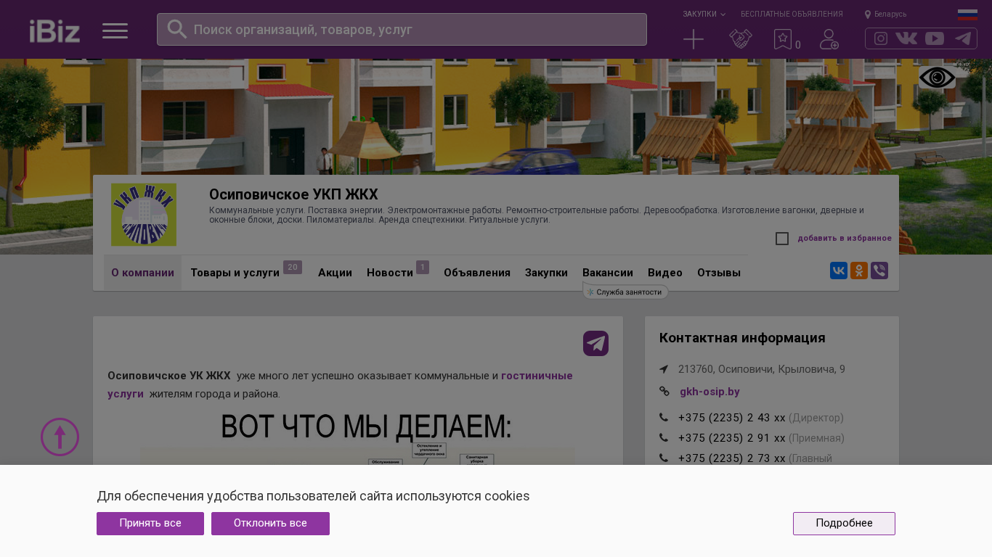This screenshot has height=557, width=992.
Task: Open the 'О компании' tab
Action: click(x=142, y=273)
